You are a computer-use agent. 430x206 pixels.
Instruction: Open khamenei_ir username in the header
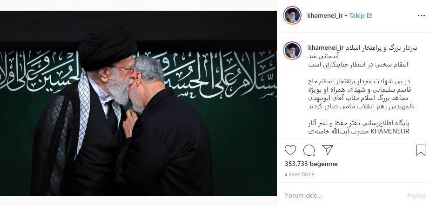coord(325,16)
